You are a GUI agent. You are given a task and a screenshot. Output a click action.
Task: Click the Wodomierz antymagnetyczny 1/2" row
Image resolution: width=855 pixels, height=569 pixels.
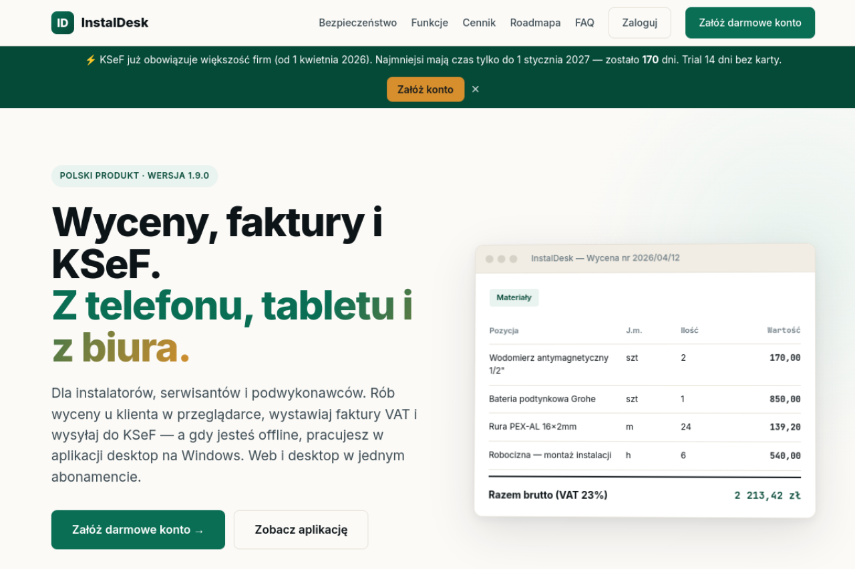tap(645, 364)
